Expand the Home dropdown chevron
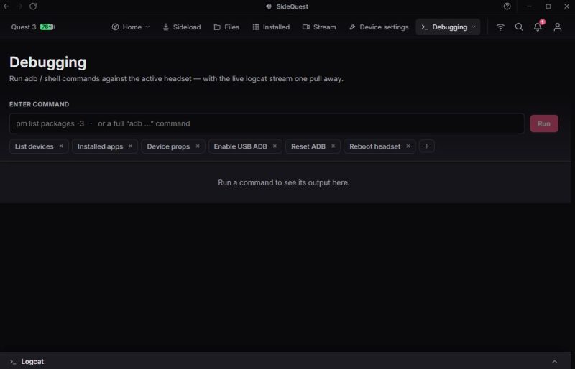575x369 pixels. (x=148, y=27)
